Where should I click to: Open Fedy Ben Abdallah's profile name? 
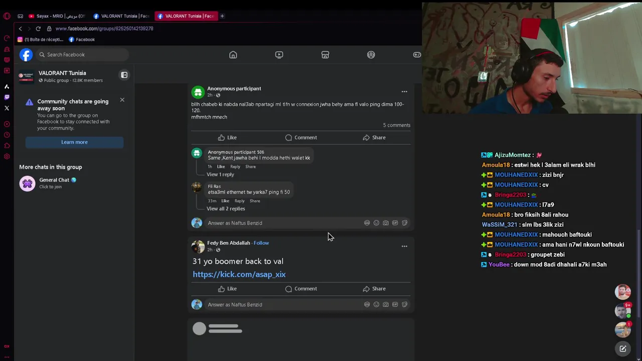(229, 243)
